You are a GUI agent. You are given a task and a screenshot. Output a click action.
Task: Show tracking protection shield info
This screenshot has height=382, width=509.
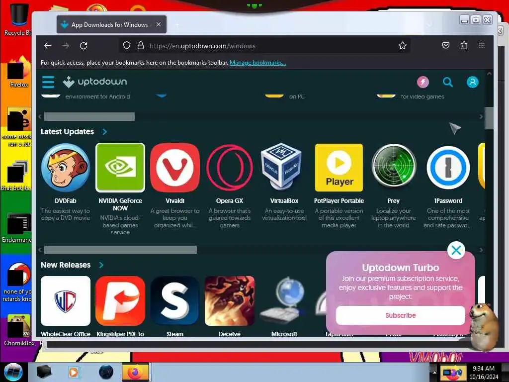(127, 46)
